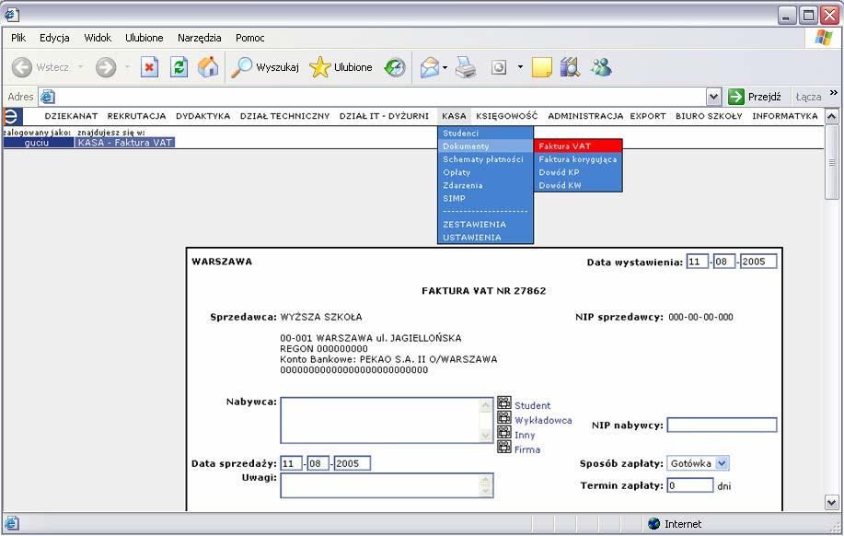Click the Nabywca textarea scroll down arrow
844x536 pixels.
486,436
